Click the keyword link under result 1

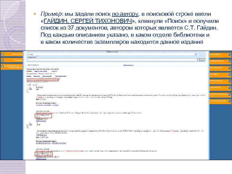47,105
